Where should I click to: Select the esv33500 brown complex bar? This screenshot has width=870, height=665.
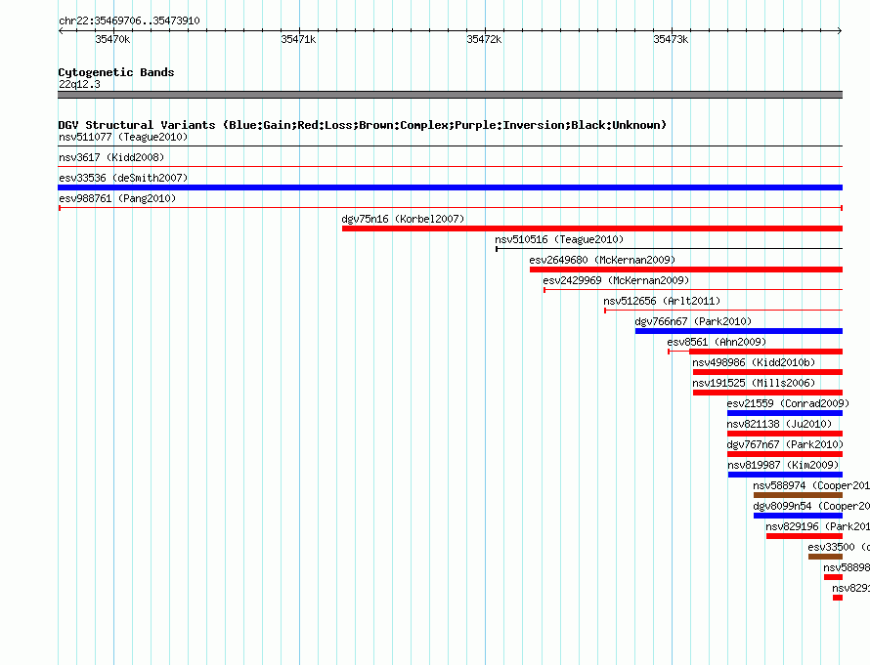point(825,557)
